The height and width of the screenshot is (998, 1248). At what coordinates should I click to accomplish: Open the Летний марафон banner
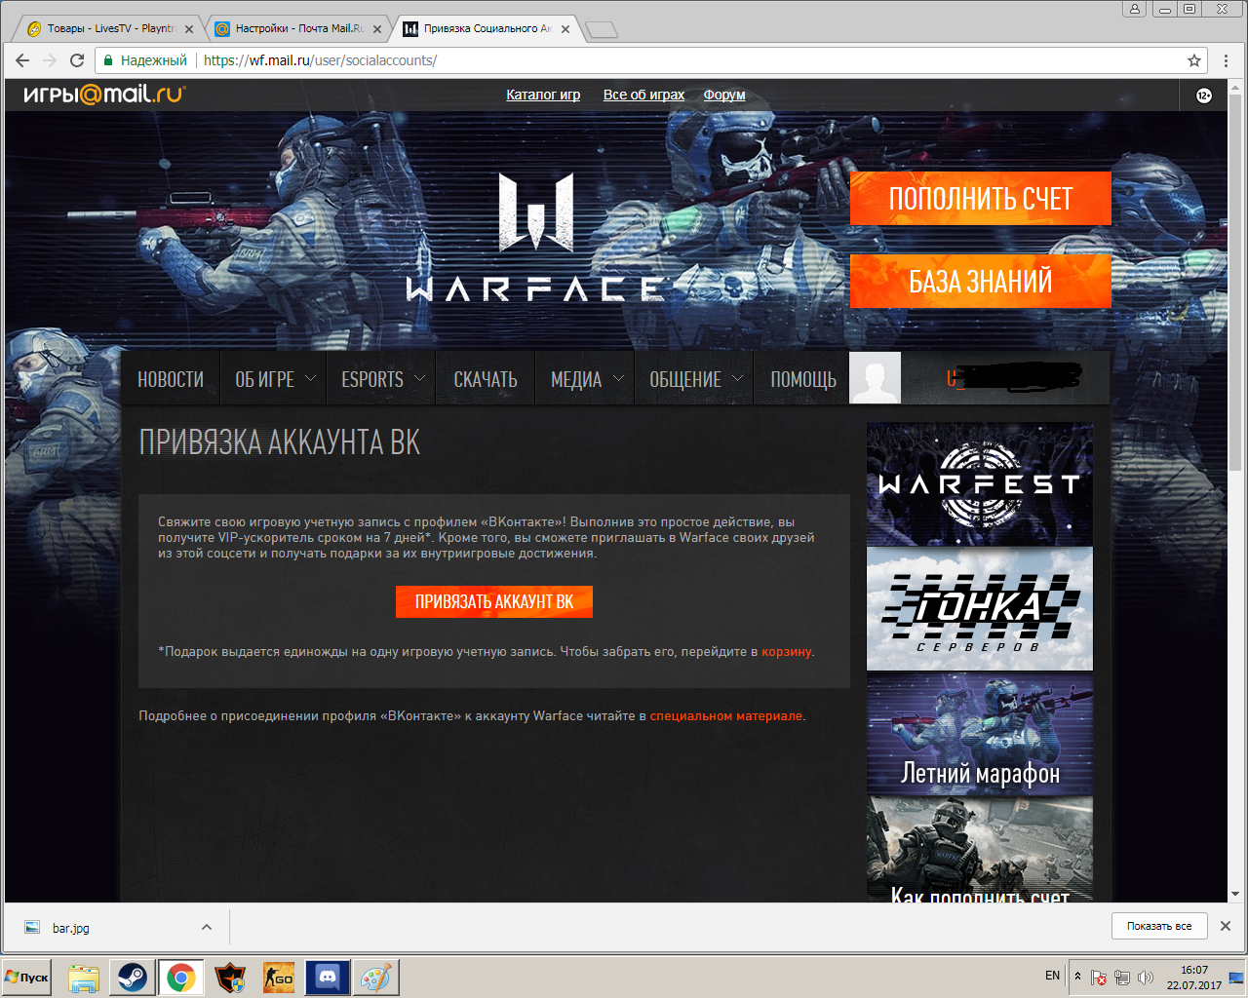pyautogui.click(x=980, y=734)
